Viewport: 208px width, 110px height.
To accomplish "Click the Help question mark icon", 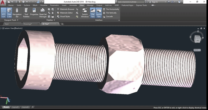I will click(179, 2).
